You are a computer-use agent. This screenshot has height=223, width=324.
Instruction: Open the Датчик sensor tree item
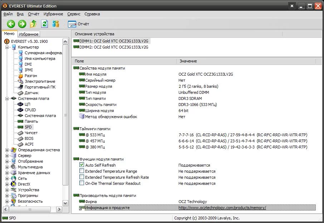pyautogui.click(x=31, y=93)
